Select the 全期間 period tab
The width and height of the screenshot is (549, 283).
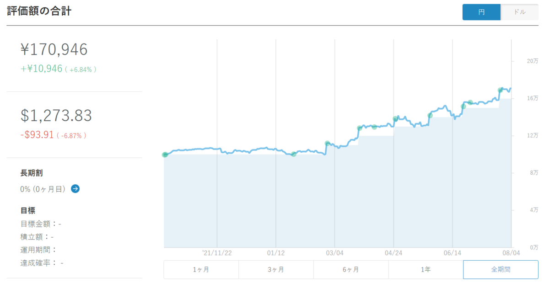click(x=501, y=270)
